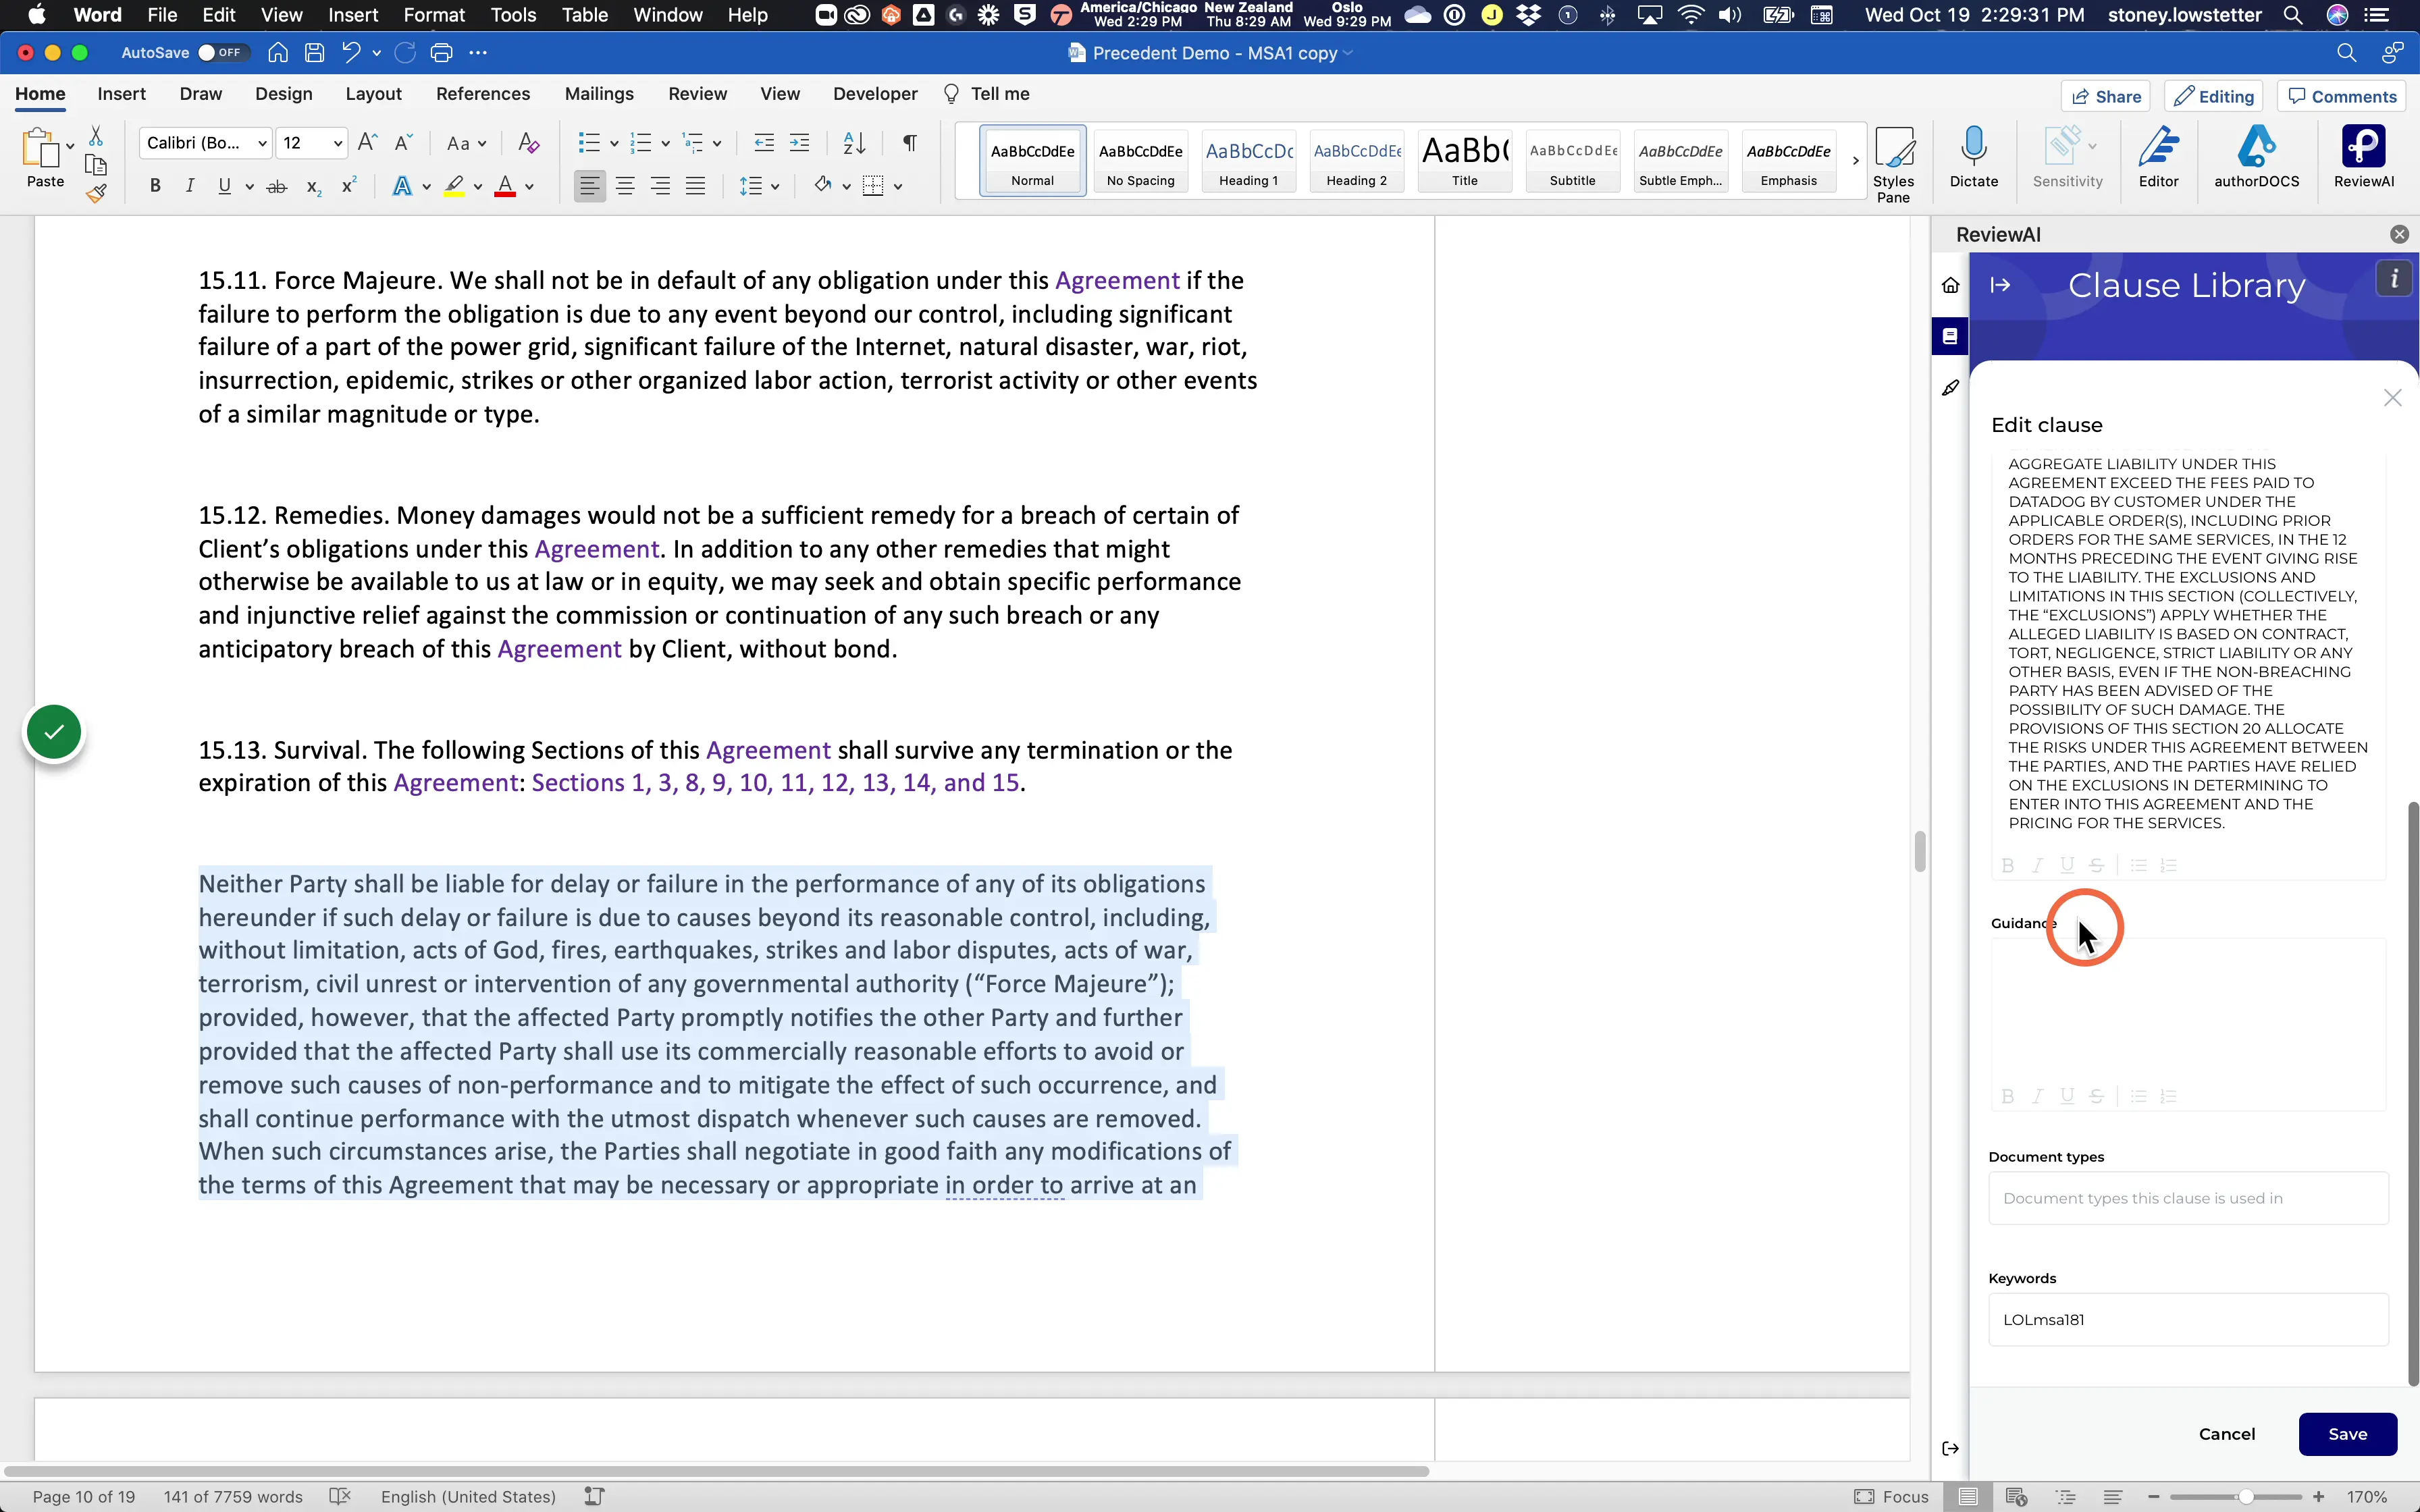The image size is (2420, 1512).
Task: Launch the authorDOCS add-in
Action: (x=2256, y=157)
